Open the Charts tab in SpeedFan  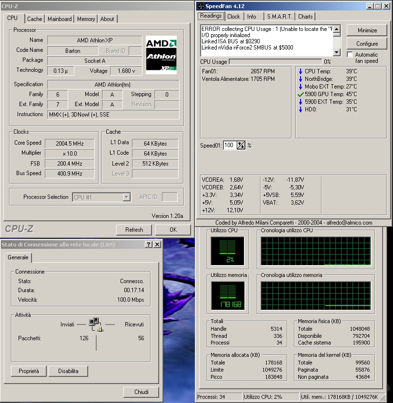[x=305, y=17]
